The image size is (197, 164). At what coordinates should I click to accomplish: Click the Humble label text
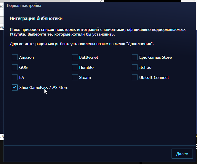[86, 67]
